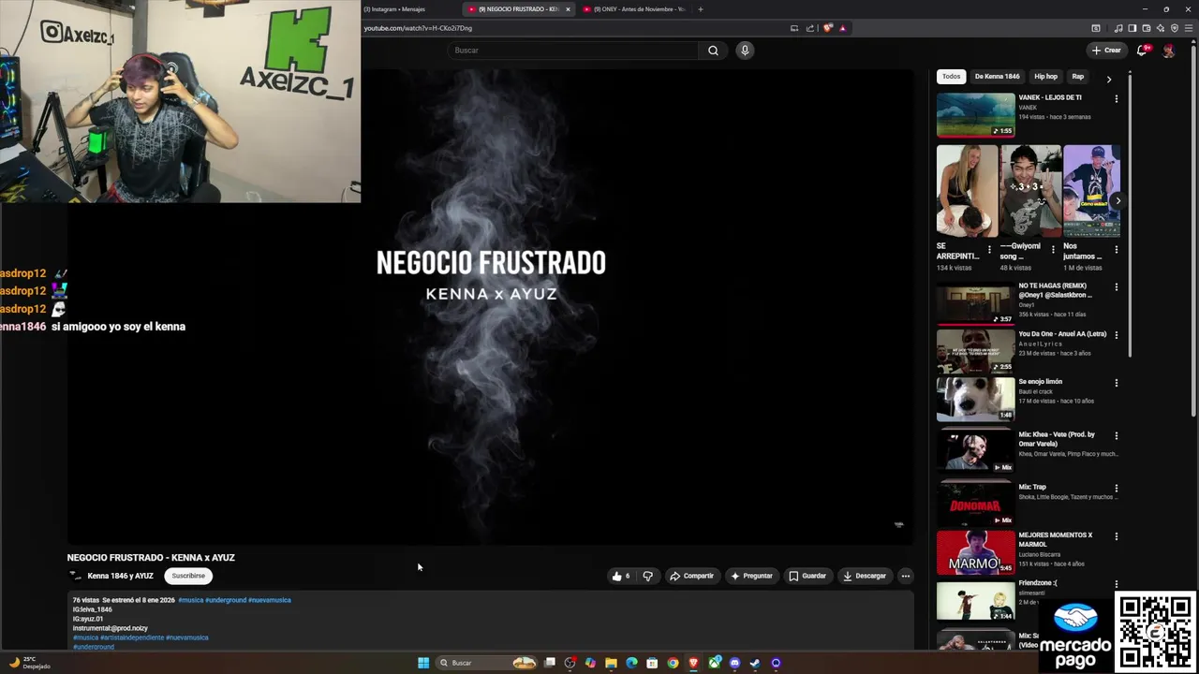Open the YouTube notifications bell

[1142, 51]
